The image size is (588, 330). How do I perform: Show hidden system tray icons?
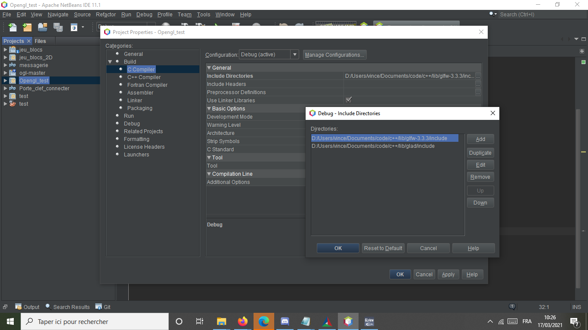coord(490,321)
